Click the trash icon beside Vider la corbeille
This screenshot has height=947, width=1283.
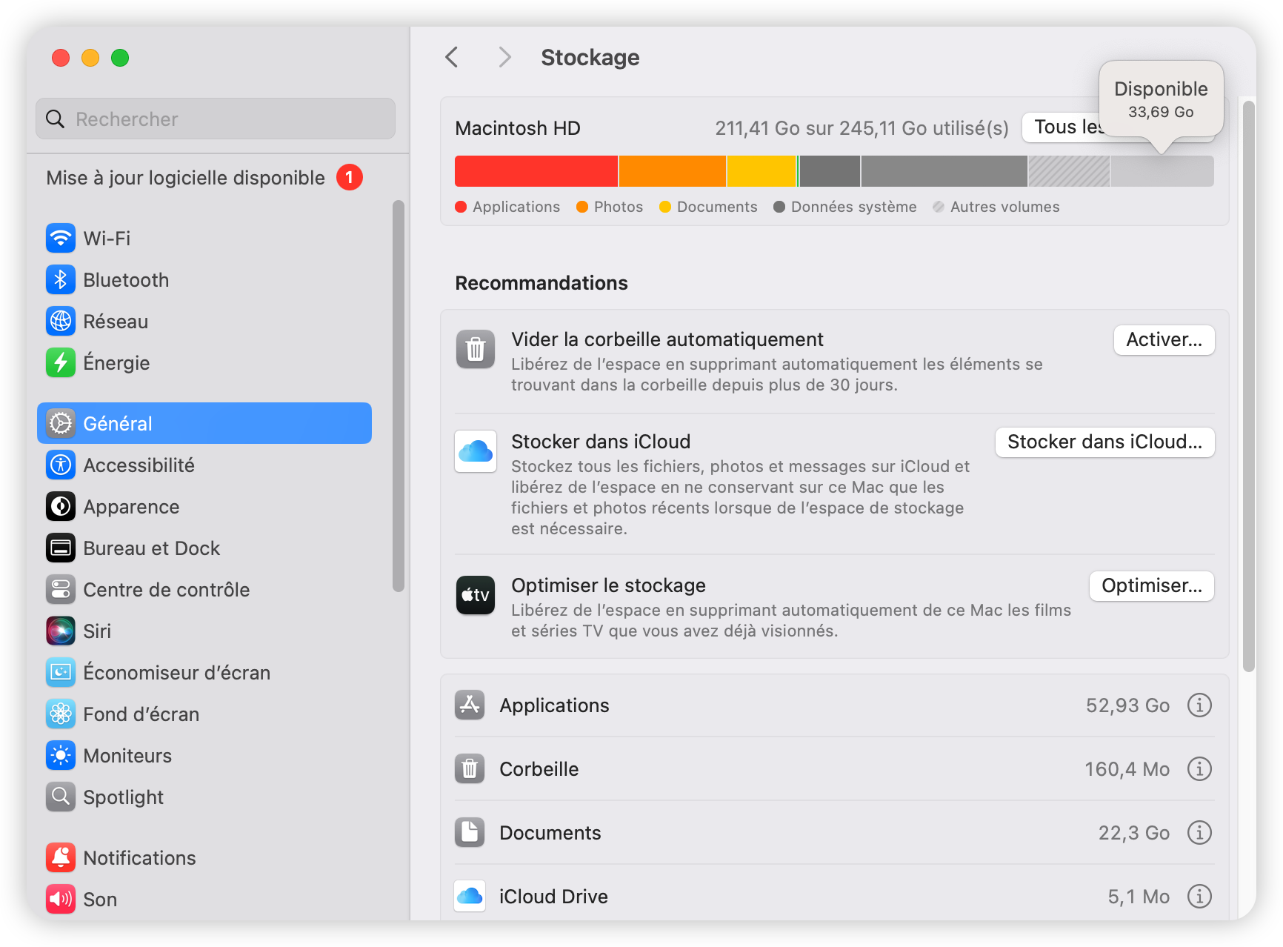(476, 349)
